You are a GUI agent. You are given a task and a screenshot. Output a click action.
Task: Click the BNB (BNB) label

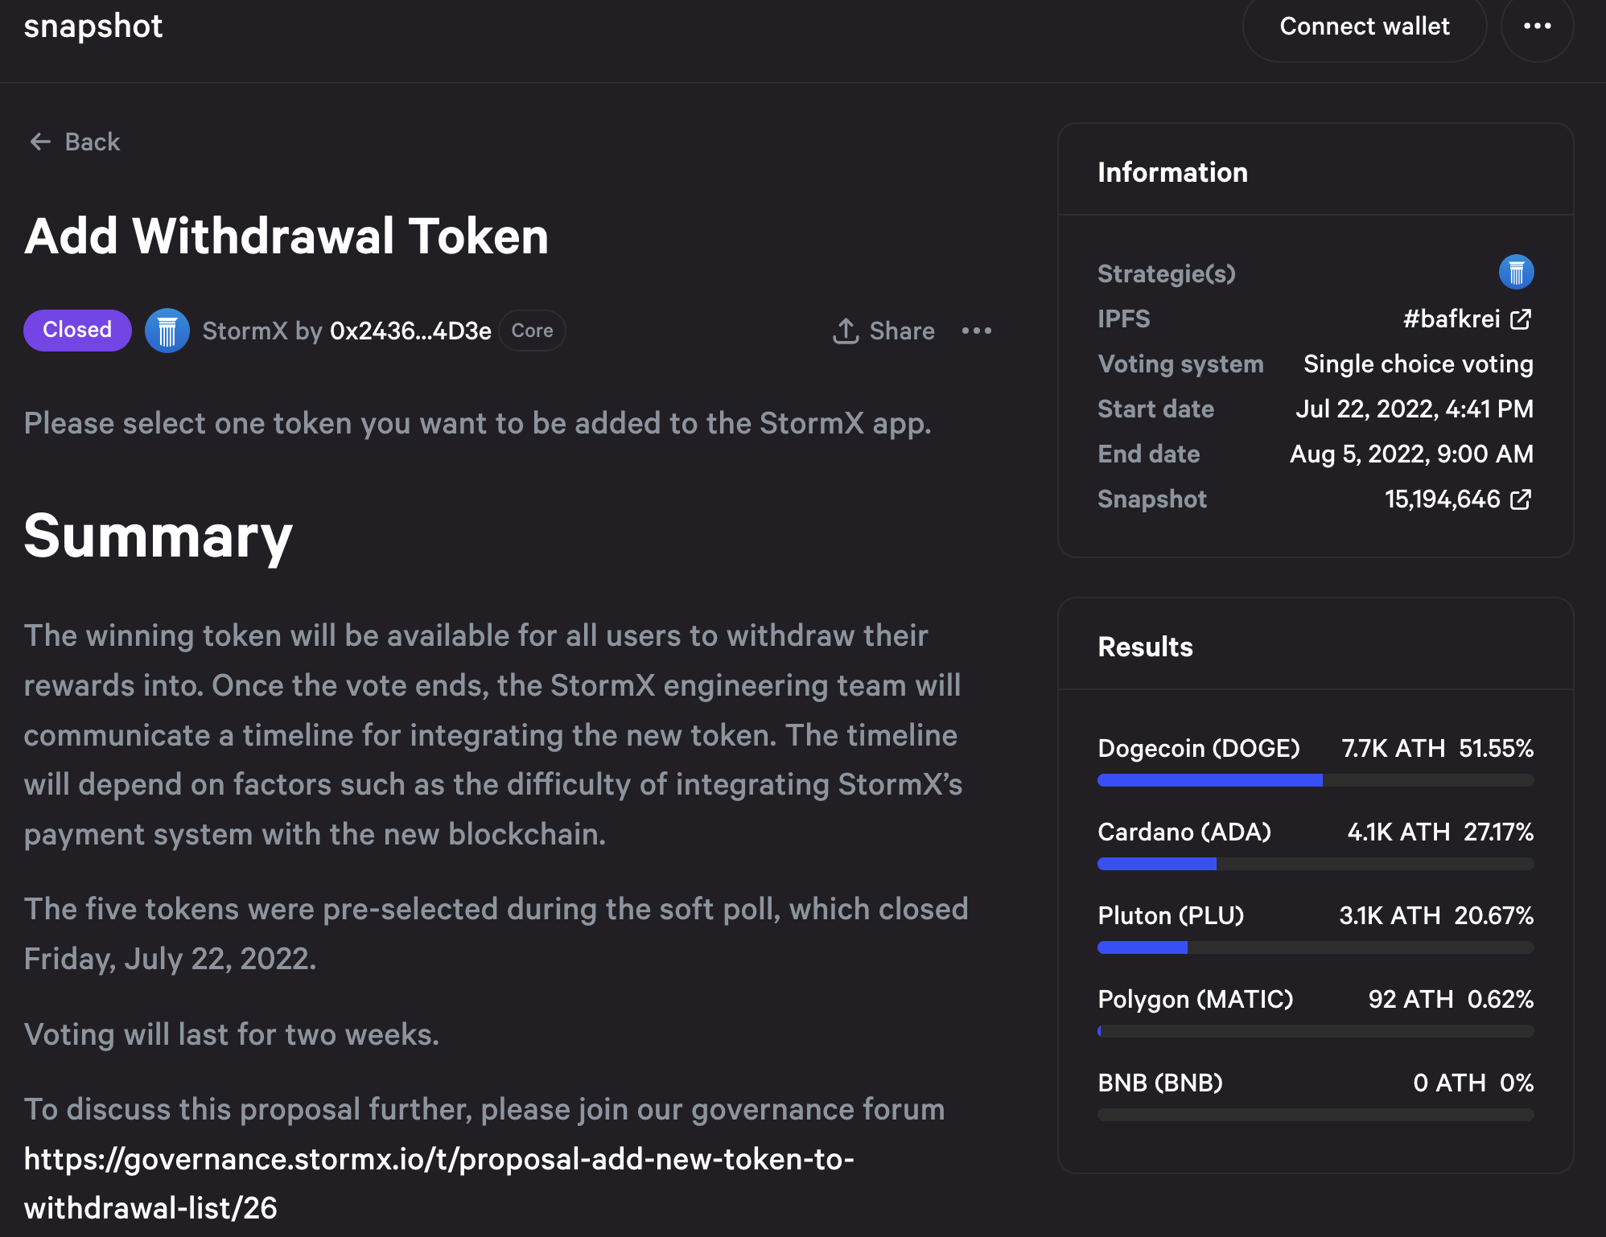pos(1160,1083)
